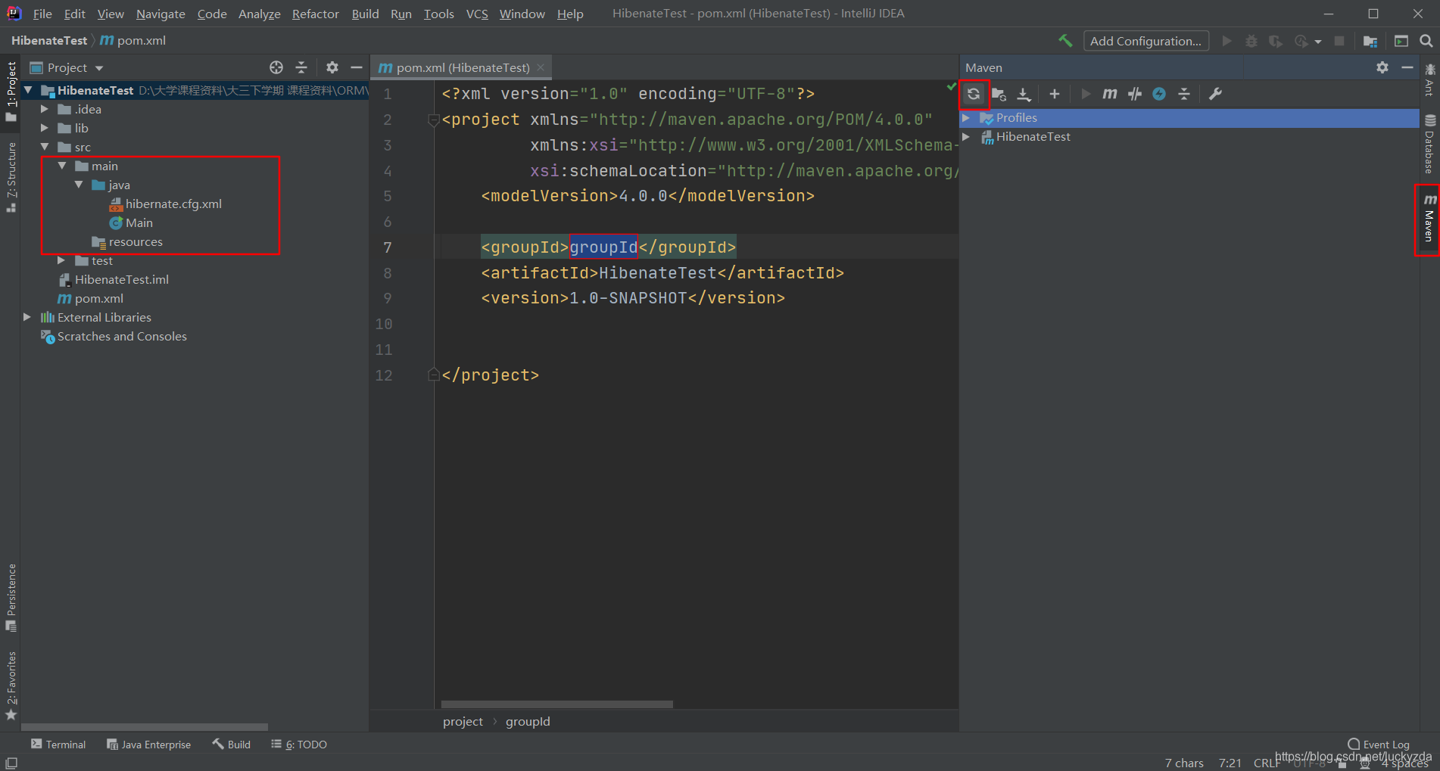Click Add Configuration button
The height and width of the screenshot is (771, 1440).
click(x=1145, y=41)
